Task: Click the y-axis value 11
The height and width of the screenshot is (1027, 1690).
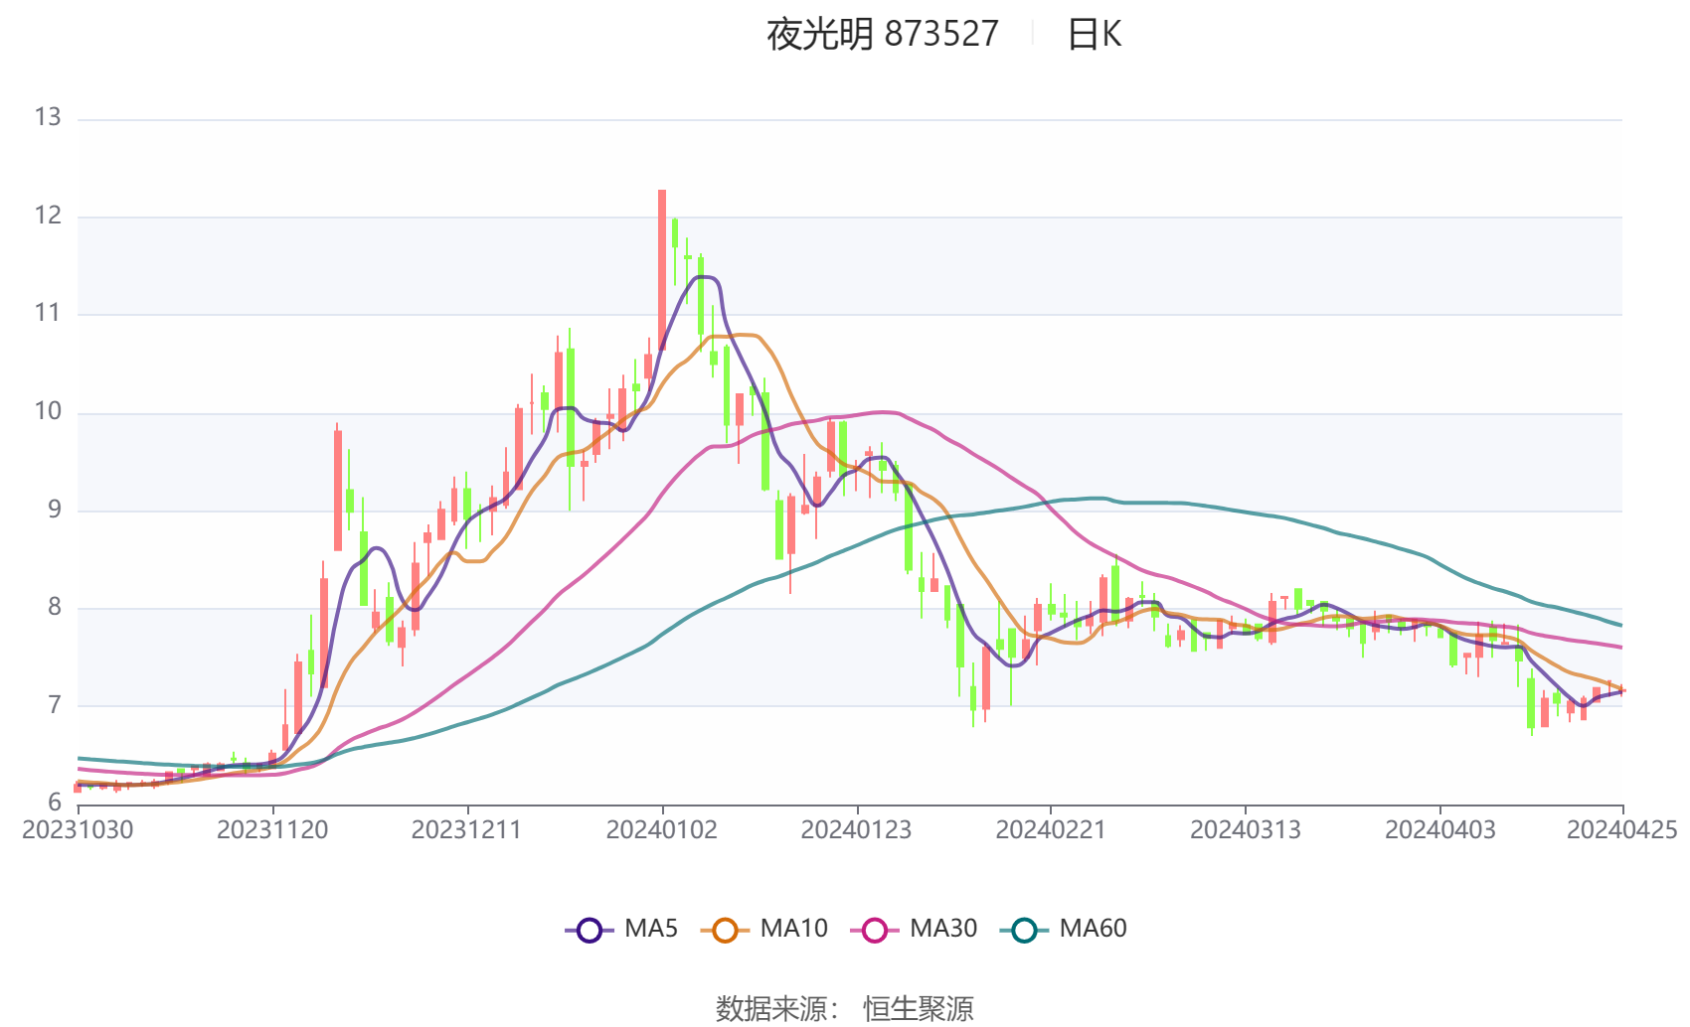Action: [48, 313]
